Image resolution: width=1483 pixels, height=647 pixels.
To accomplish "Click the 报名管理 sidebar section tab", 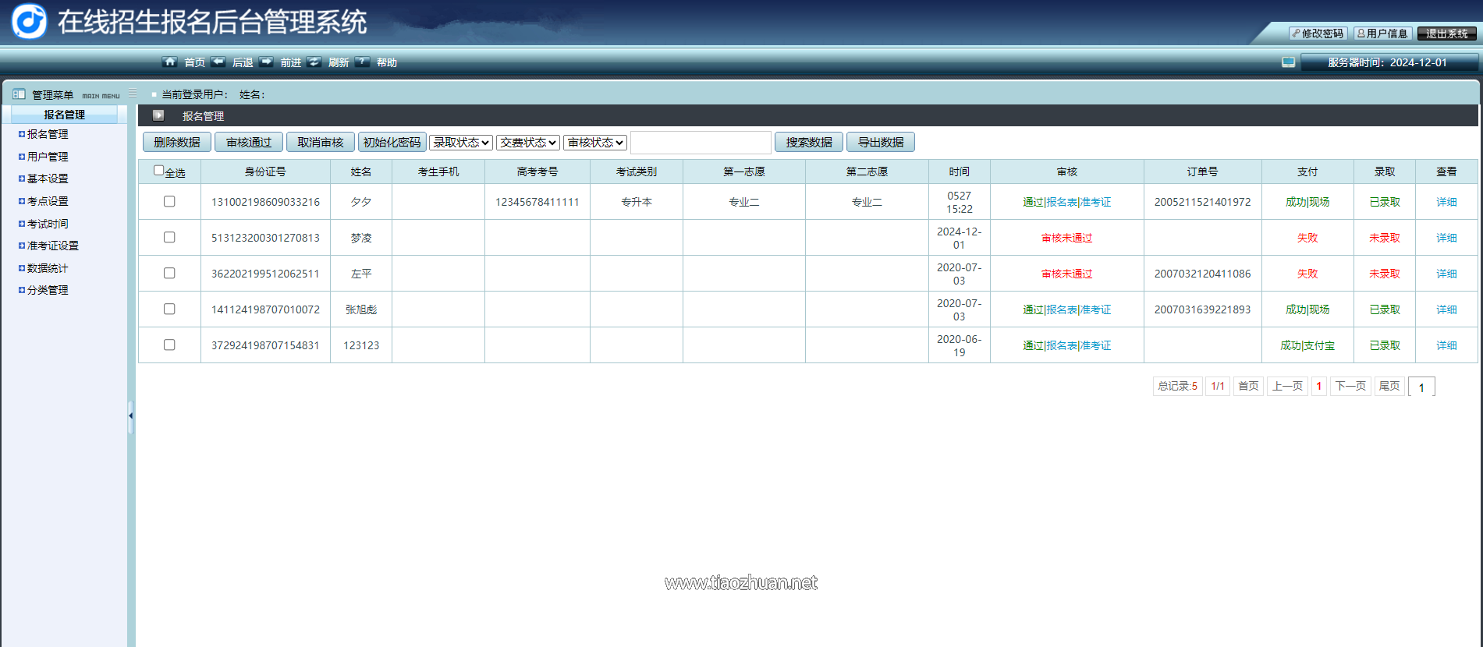I will [64, 115].
